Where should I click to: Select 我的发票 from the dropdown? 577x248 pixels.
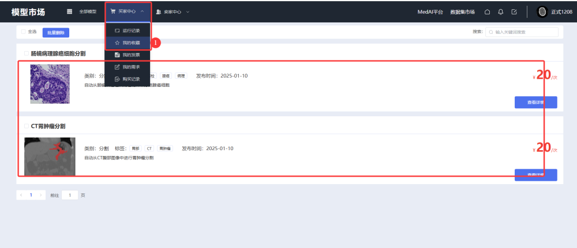(x=128, y=55)
